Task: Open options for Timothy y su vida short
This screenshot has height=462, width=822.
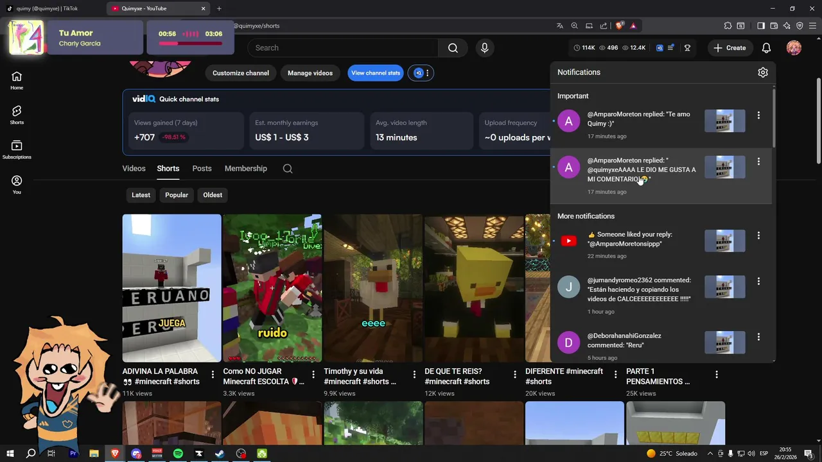Action: [x=414, y=374]
